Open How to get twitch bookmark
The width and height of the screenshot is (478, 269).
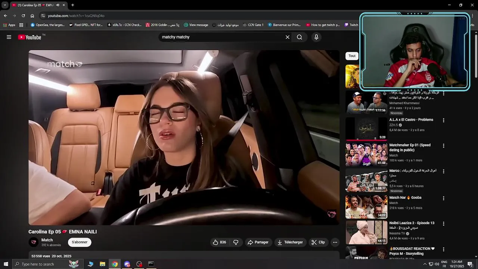pyautogui.click(x=323, y=25)
